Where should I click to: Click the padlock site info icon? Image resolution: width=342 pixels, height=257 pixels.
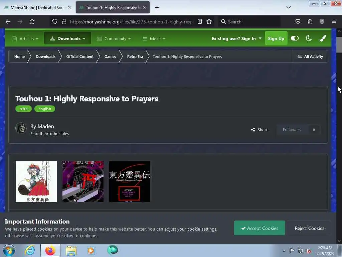(64, 21)
